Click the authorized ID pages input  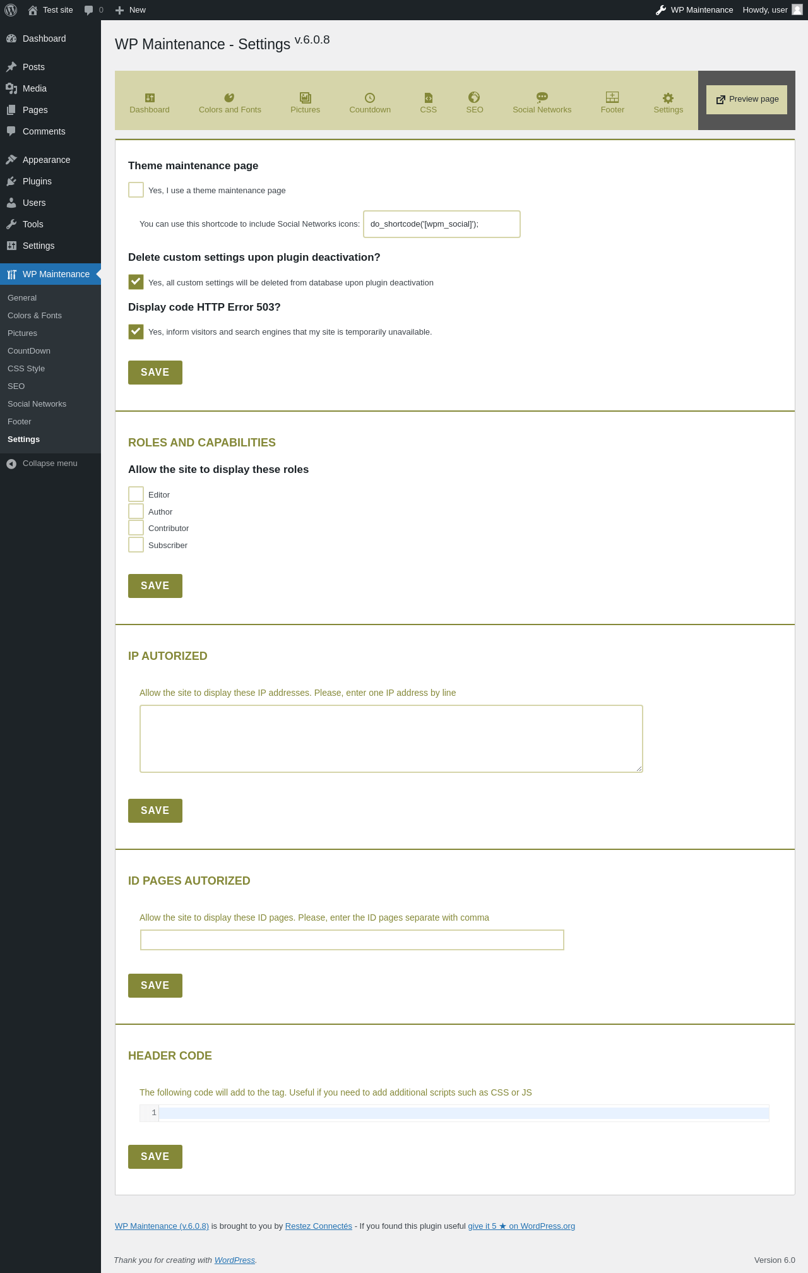click(x=352, y=940)
